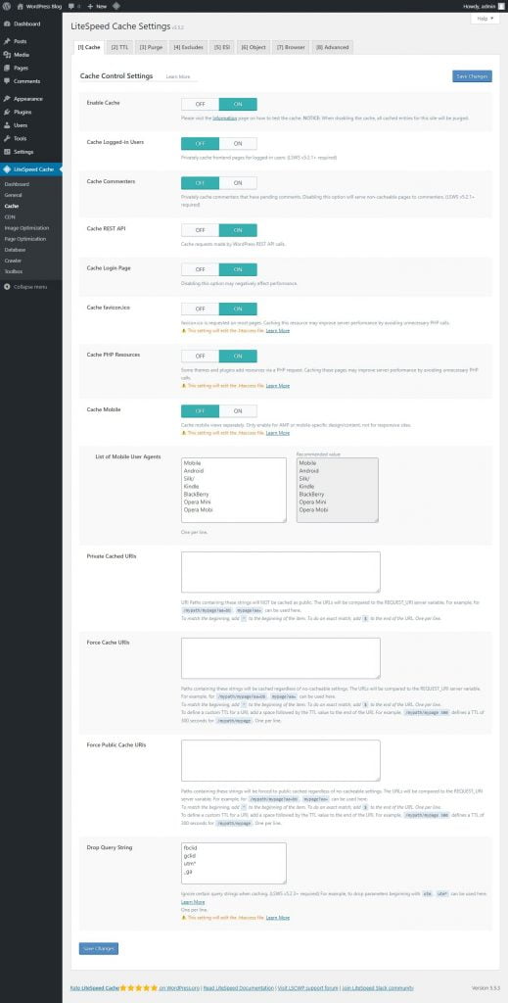Open LiteSpeed submenu item CDN
The width and height of the screenshot is (508, 1003).
[10, 217]
